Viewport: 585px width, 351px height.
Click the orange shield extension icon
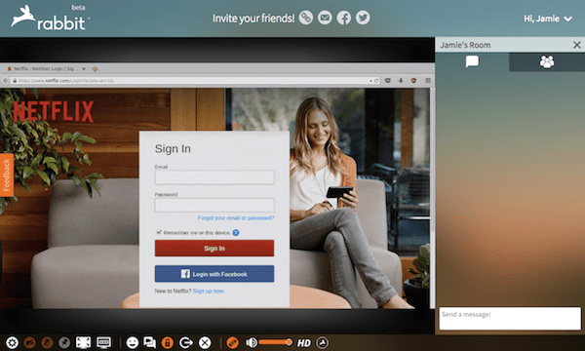[x=413, y=81]
